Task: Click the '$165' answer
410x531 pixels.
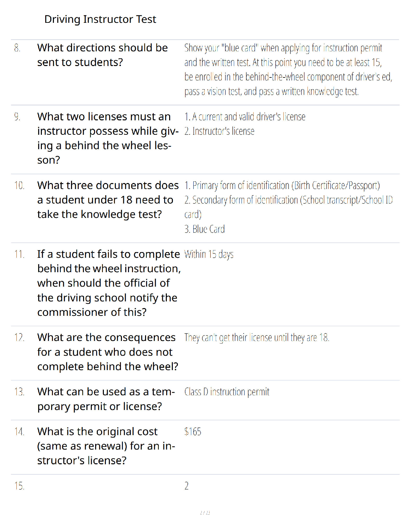Action: tap(193, 431)
